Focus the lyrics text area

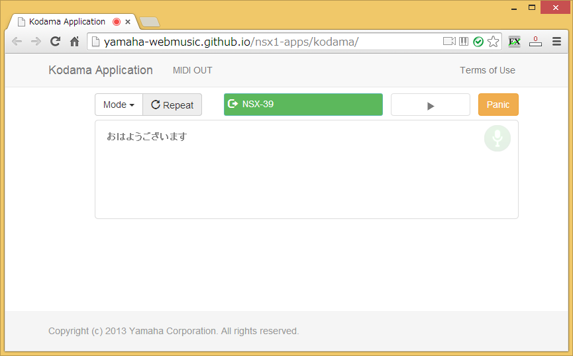307,169
